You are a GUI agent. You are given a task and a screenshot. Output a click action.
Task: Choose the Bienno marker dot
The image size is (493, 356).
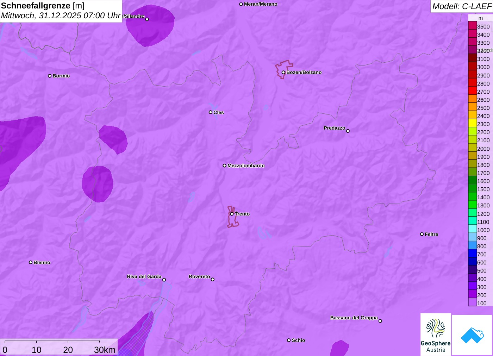[31, 262]
